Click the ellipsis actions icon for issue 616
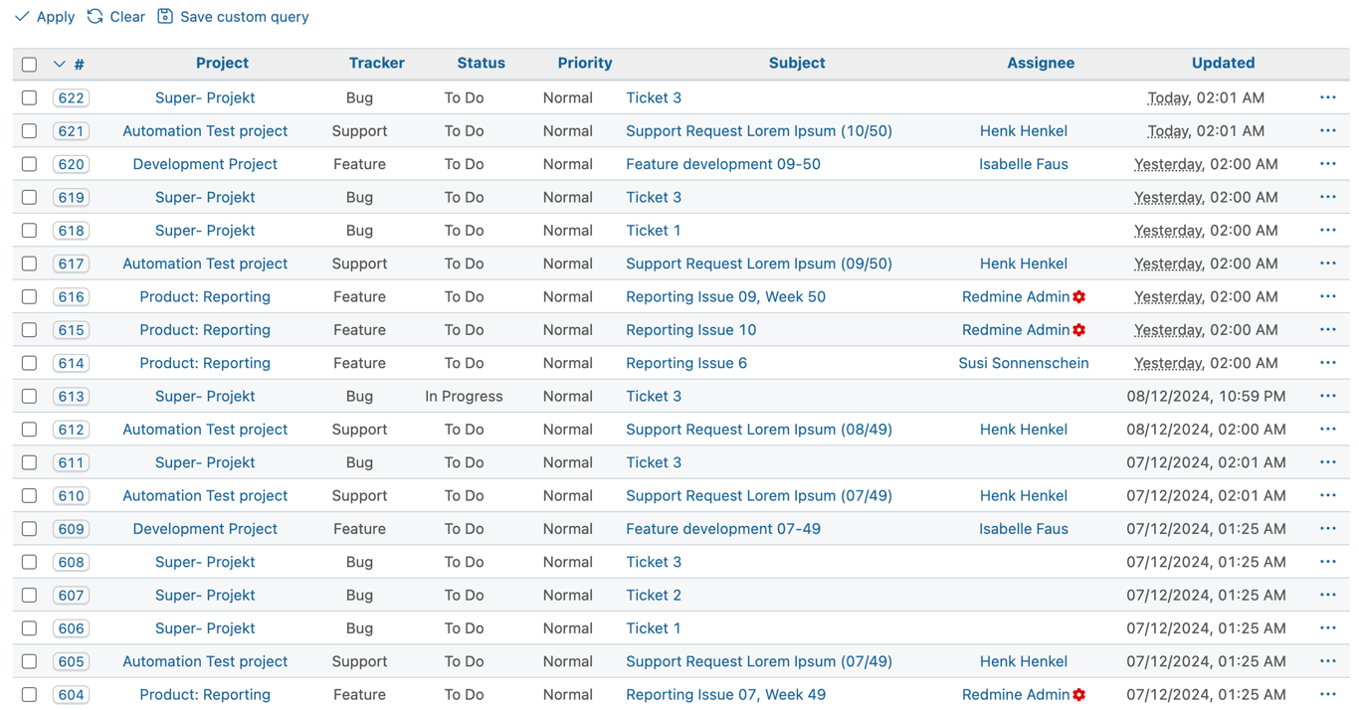Viewport: 1359px width, 710px height. (1327, 296)
